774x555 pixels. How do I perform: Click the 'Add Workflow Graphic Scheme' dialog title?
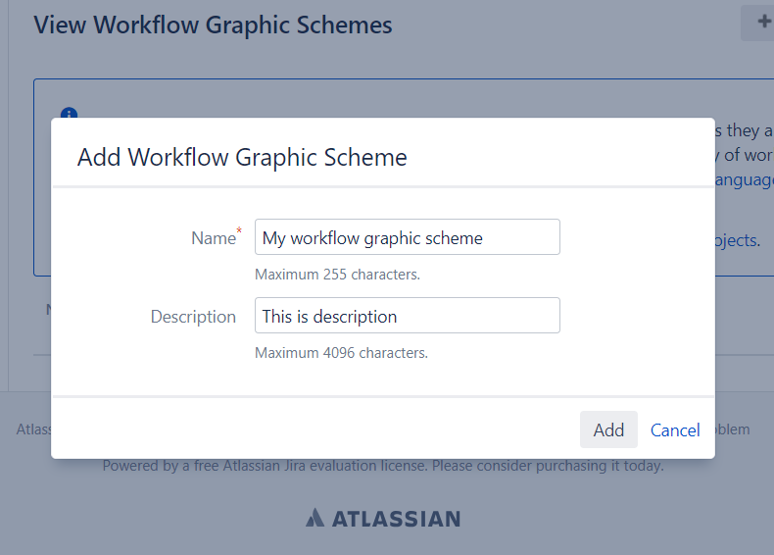(242, 157)
